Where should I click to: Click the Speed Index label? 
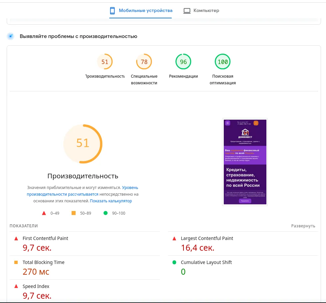tap(36, 286)
